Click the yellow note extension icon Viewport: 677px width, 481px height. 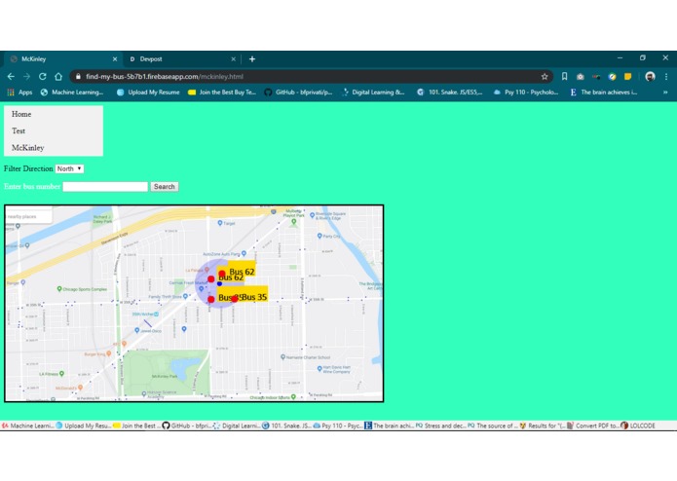(627, 77)
